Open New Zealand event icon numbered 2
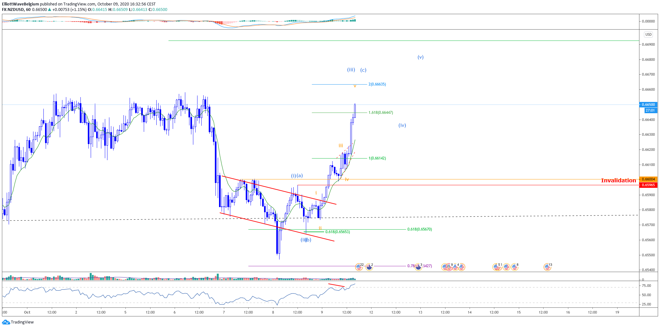 click(x=369, y=267)
